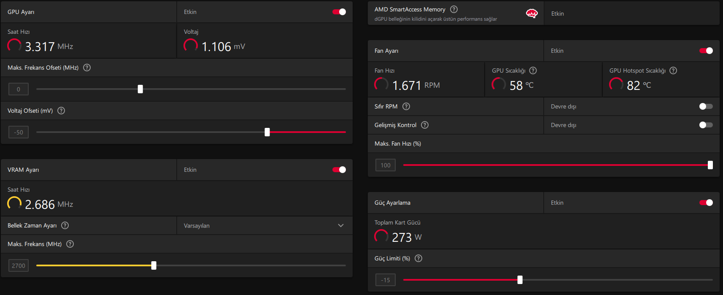Open help icon beside GPU Sıcaklığı

(x=533, y=70)
